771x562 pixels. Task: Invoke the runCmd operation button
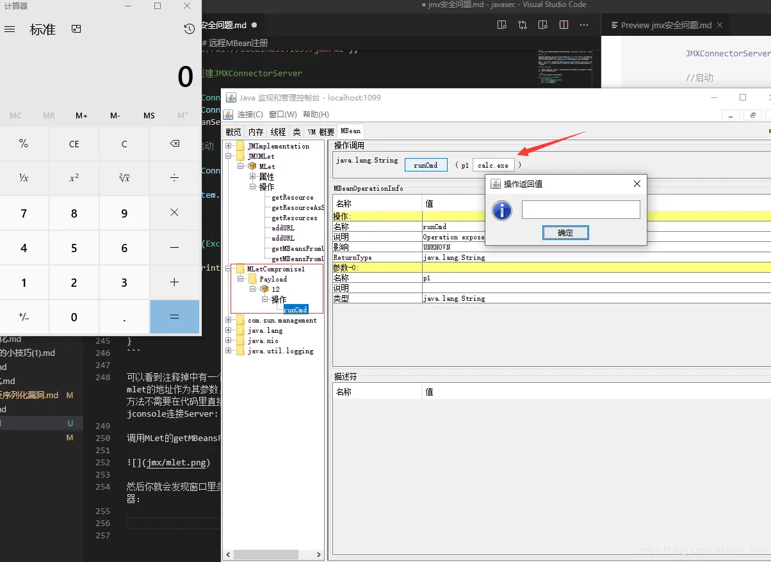pyautogui.click(x=426, y=165)
